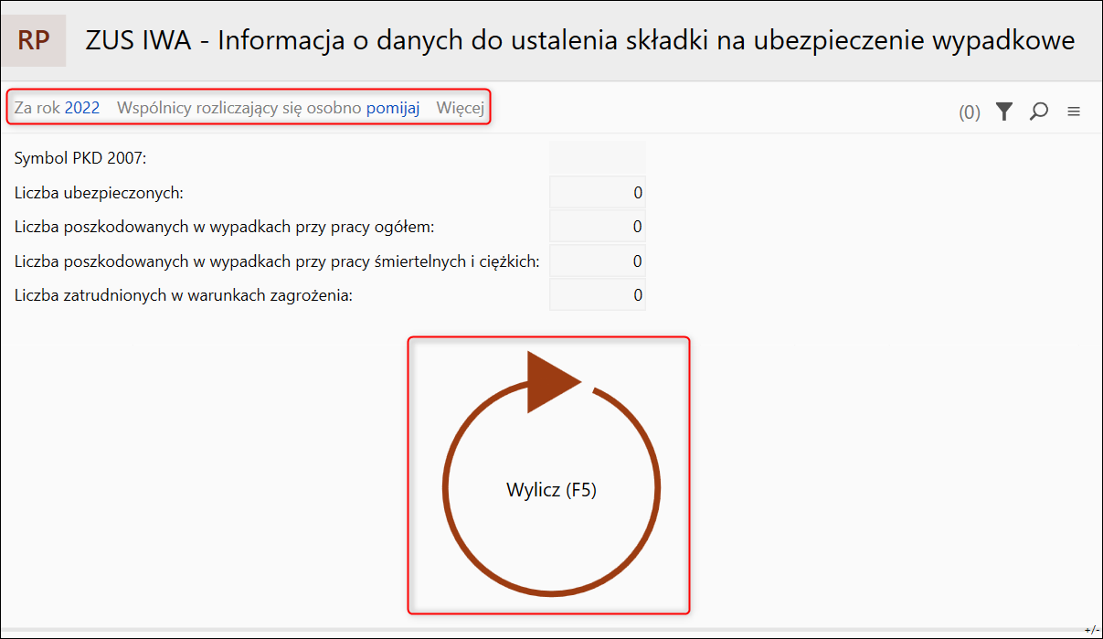The image size is (1103, 639).
Task: Click the (0) filter count indicator
Action: pyautogui.click(x=970, y=112)
